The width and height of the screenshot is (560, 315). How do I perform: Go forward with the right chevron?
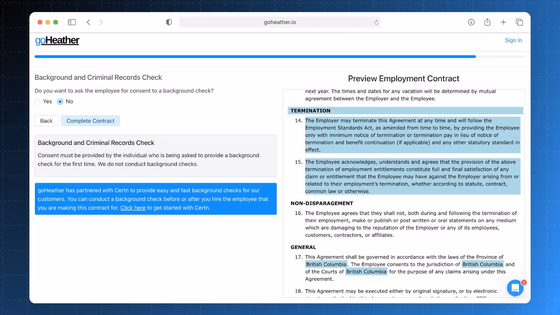point(101,22)
